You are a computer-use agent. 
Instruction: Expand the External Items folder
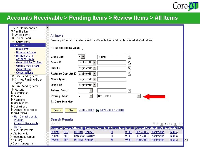pos(13,38)
